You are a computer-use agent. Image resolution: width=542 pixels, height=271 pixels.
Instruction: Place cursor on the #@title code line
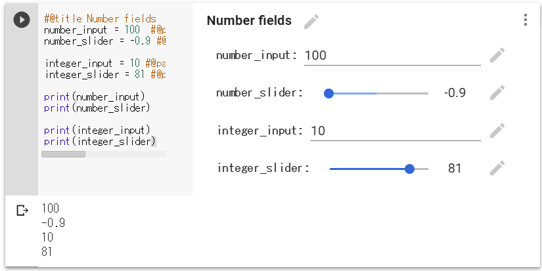pyautogui.click(x=100, y=19)
